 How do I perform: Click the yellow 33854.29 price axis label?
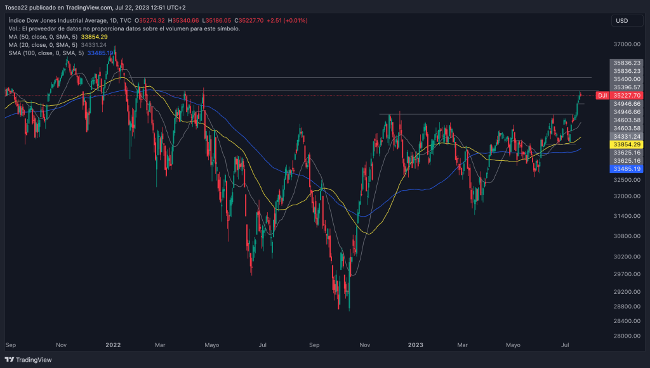[627, 144]
